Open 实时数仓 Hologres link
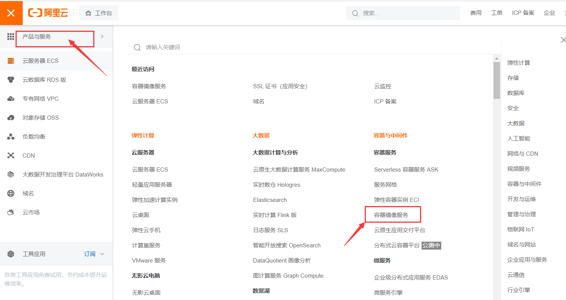 276,185
